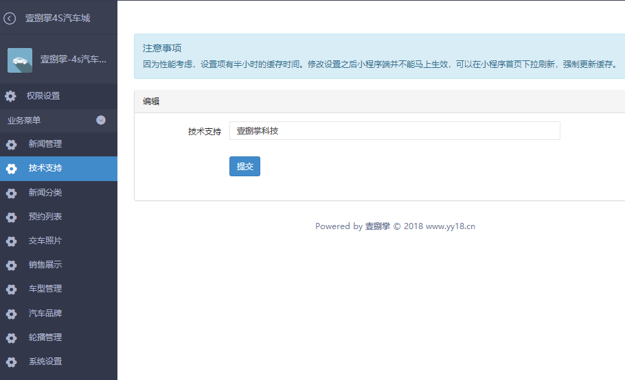This screenshot has width=625, height=380.
Task: Click the 提交 submit button
Action: click(x=245, y=166)
